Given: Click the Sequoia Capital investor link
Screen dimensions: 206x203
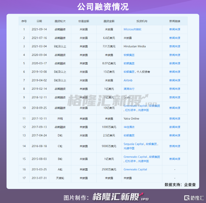Looking at the screenshot, I should (x=134, y=144).
